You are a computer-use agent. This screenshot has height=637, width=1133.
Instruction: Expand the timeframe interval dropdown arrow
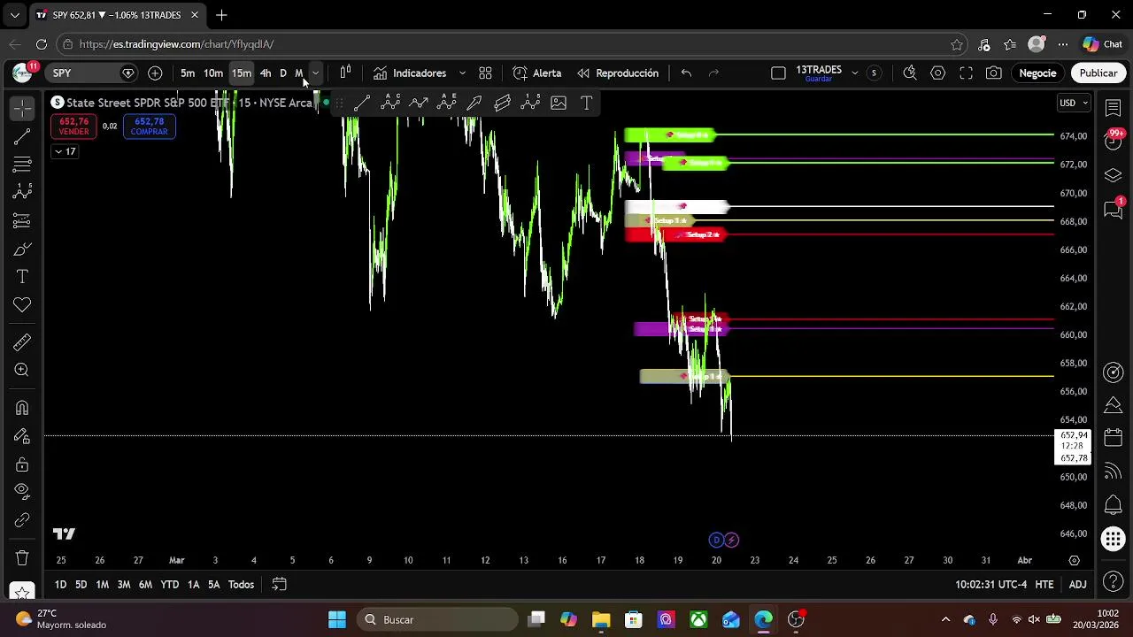point(315,73)
